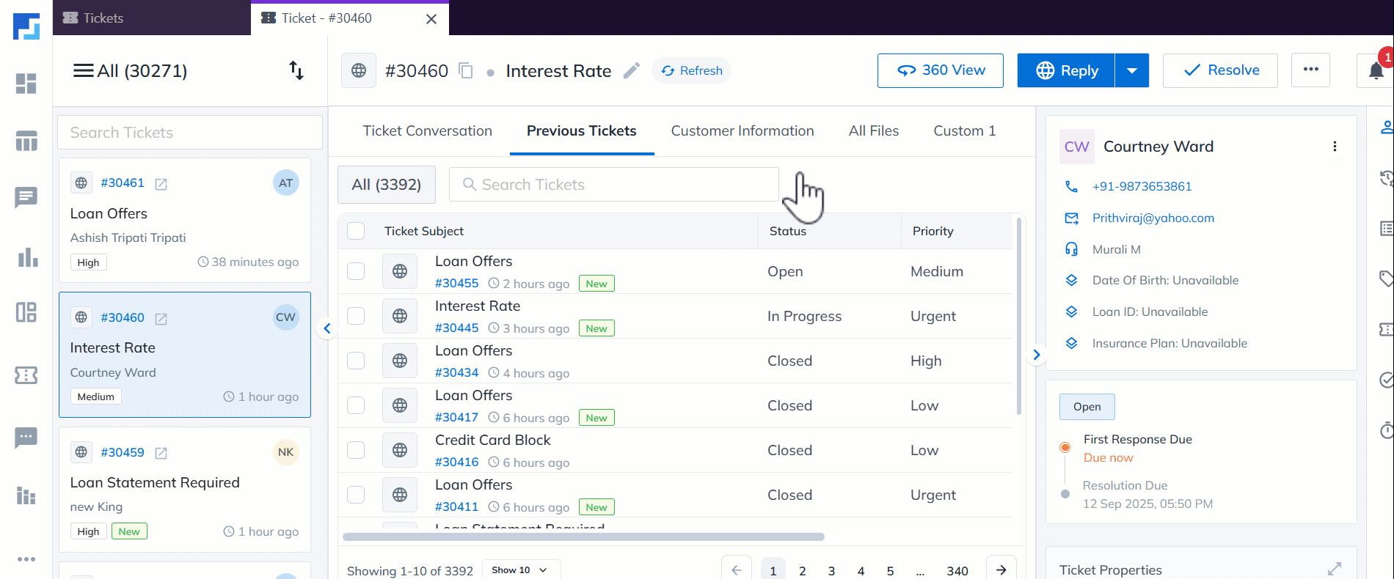Click the app logo at top left
This screenshot has height=579, width=1394.
pyautogui.click(x=26, y=26)
